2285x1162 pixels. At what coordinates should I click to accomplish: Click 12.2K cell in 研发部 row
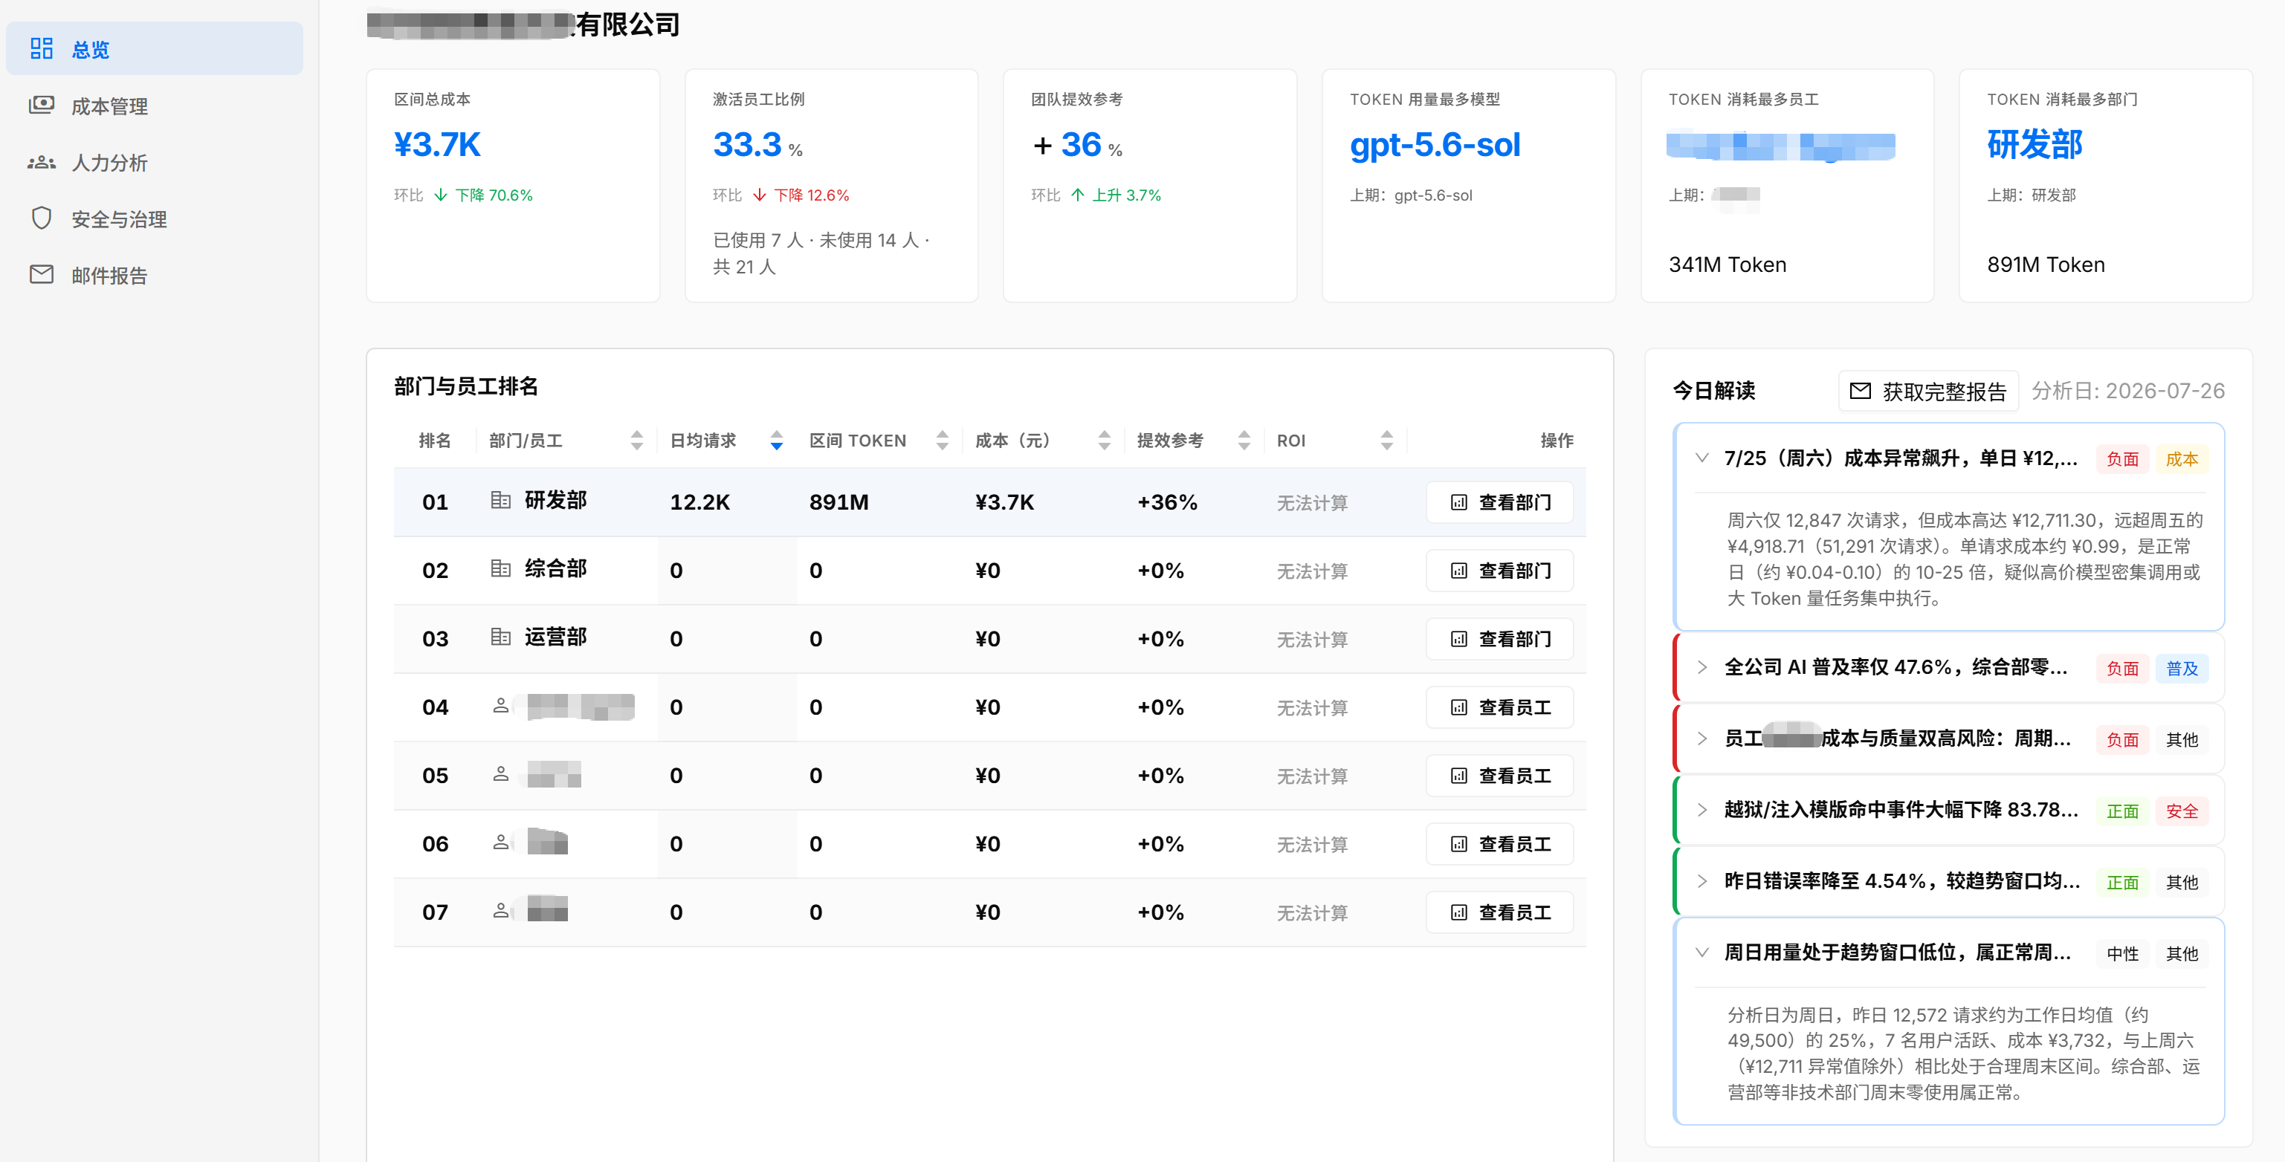699,502
